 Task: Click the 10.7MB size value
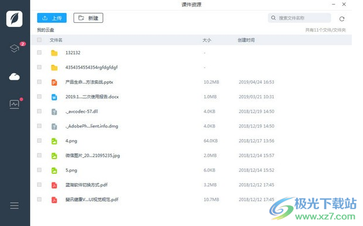click(211, 200)
